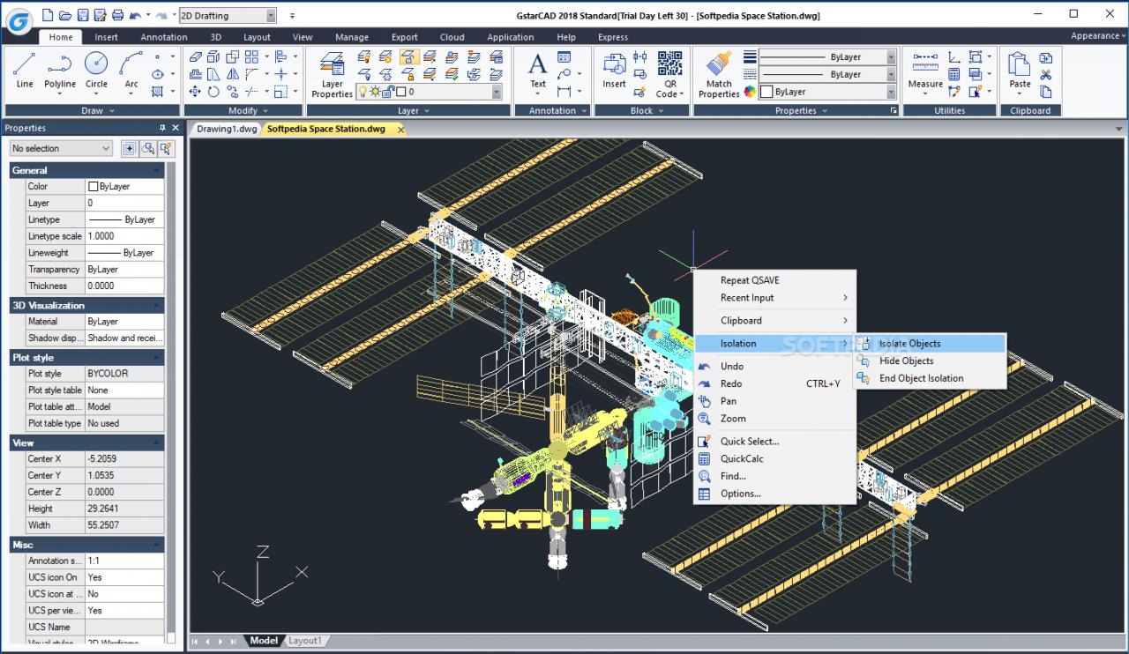Open the QR Code tool
The width and height of the screenshot is (1129, 654).
[670, 74]
